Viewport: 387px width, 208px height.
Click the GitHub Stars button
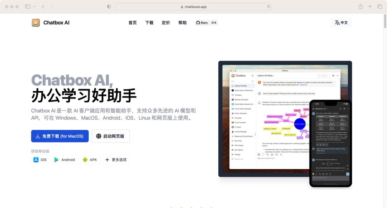(x=202, y=23)
